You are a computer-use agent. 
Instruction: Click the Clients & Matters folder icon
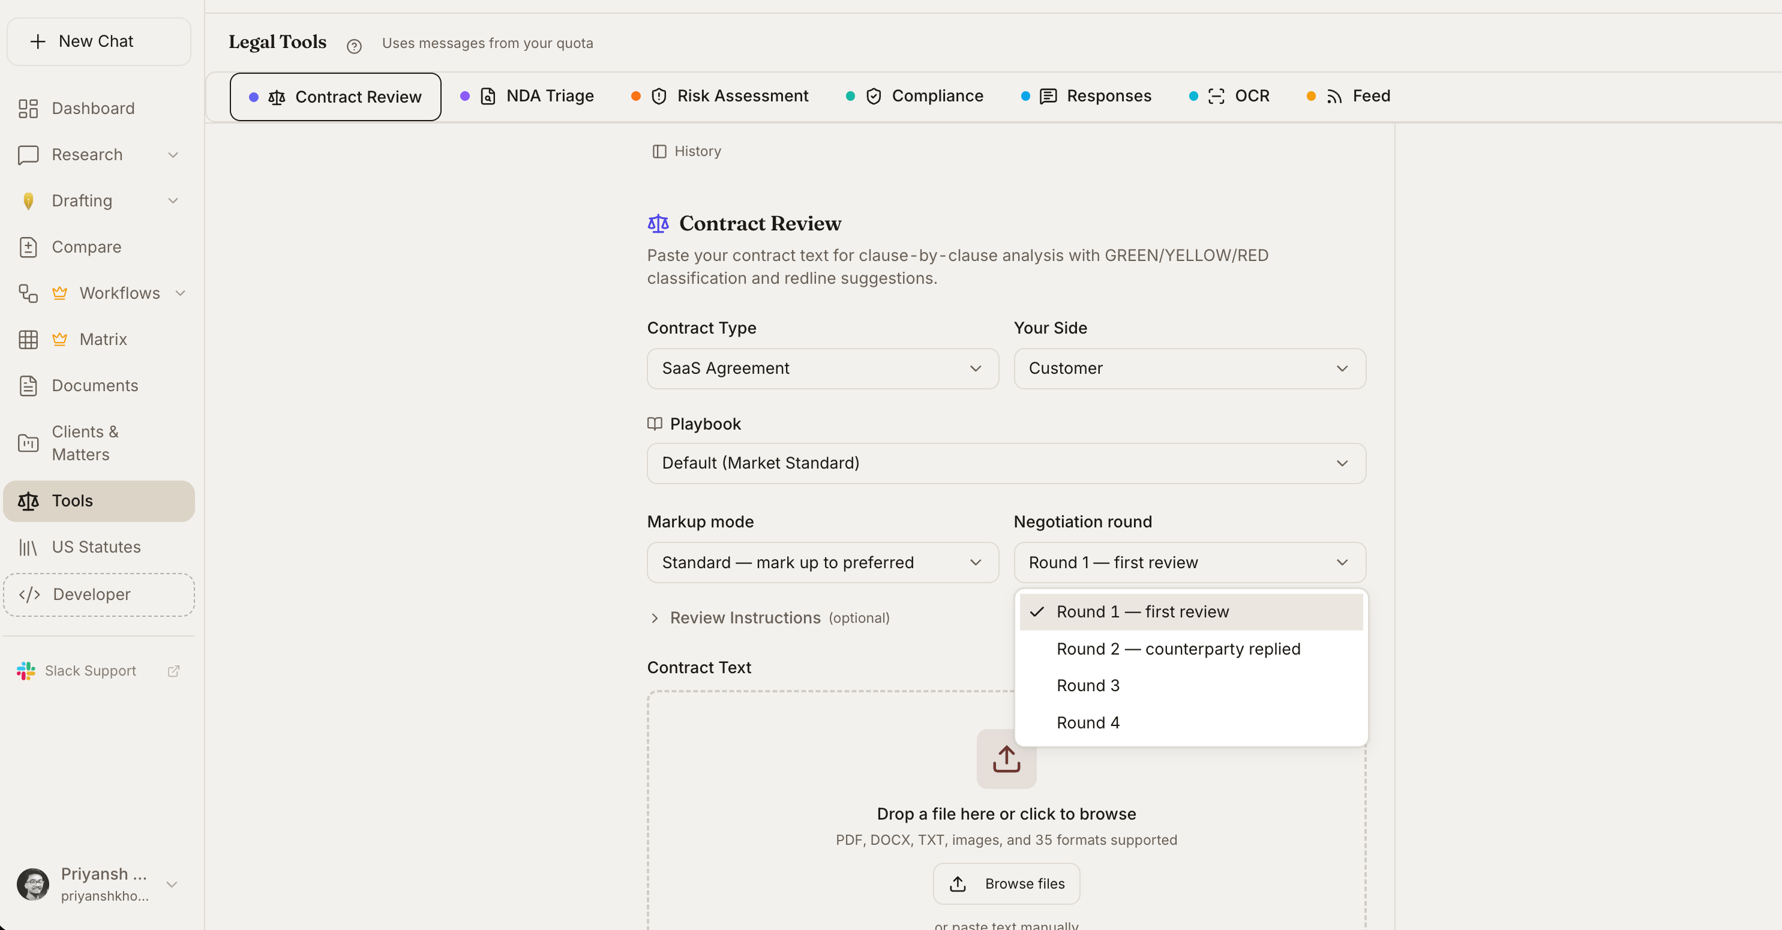point(28,443)
